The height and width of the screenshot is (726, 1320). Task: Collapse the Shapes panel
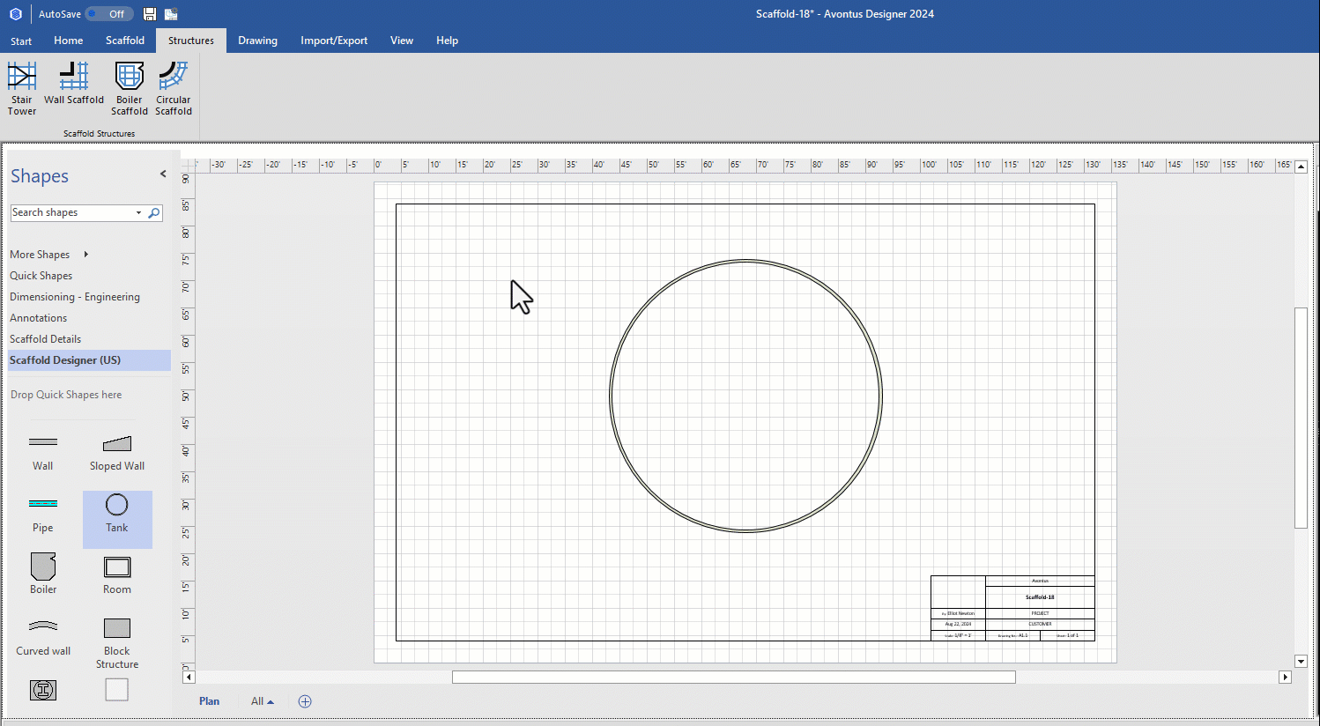tap(163, 174)
